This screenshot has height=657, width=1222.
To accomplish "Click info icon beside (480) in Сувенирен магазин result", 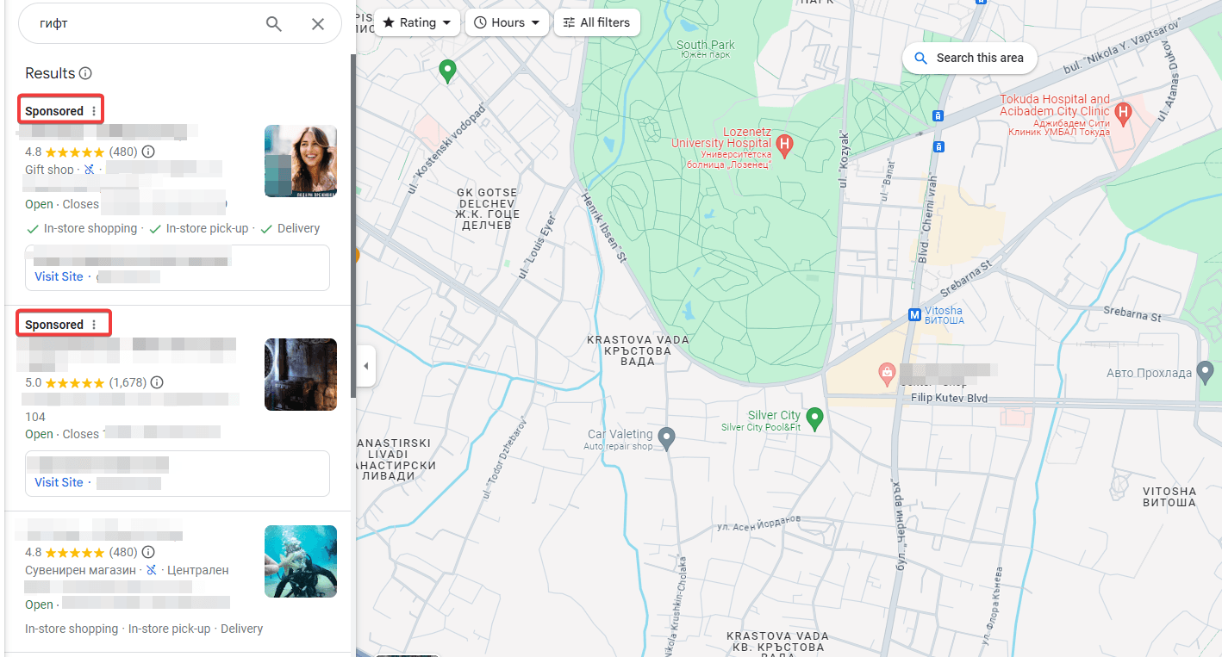I will (x=148, y=552).
